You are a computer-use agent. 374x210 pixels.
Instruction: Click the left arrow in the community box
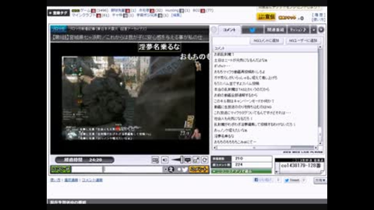(277, 171)
